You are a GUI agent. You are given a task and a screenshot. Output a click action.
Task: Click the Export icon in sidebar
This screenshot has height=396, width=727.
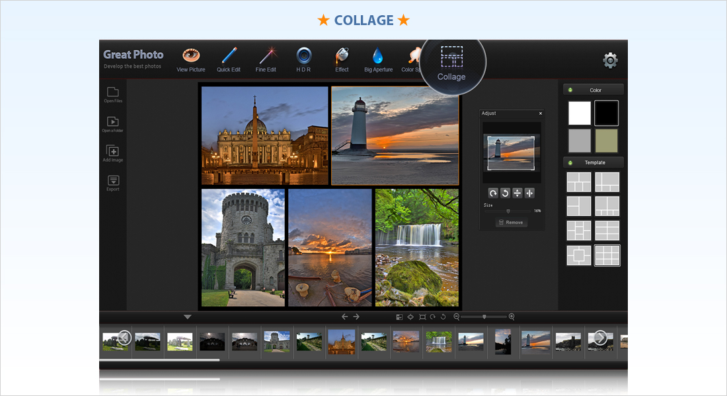[112, 183]
